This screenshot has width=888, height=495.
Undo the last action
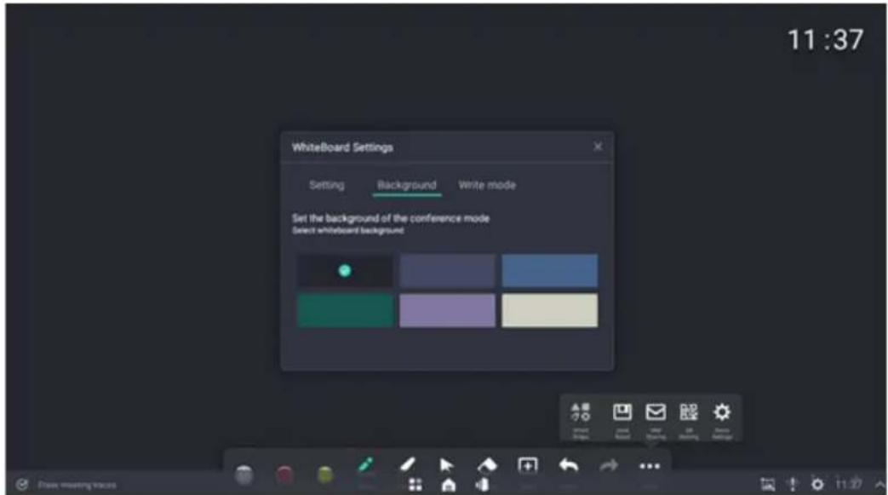569,466
